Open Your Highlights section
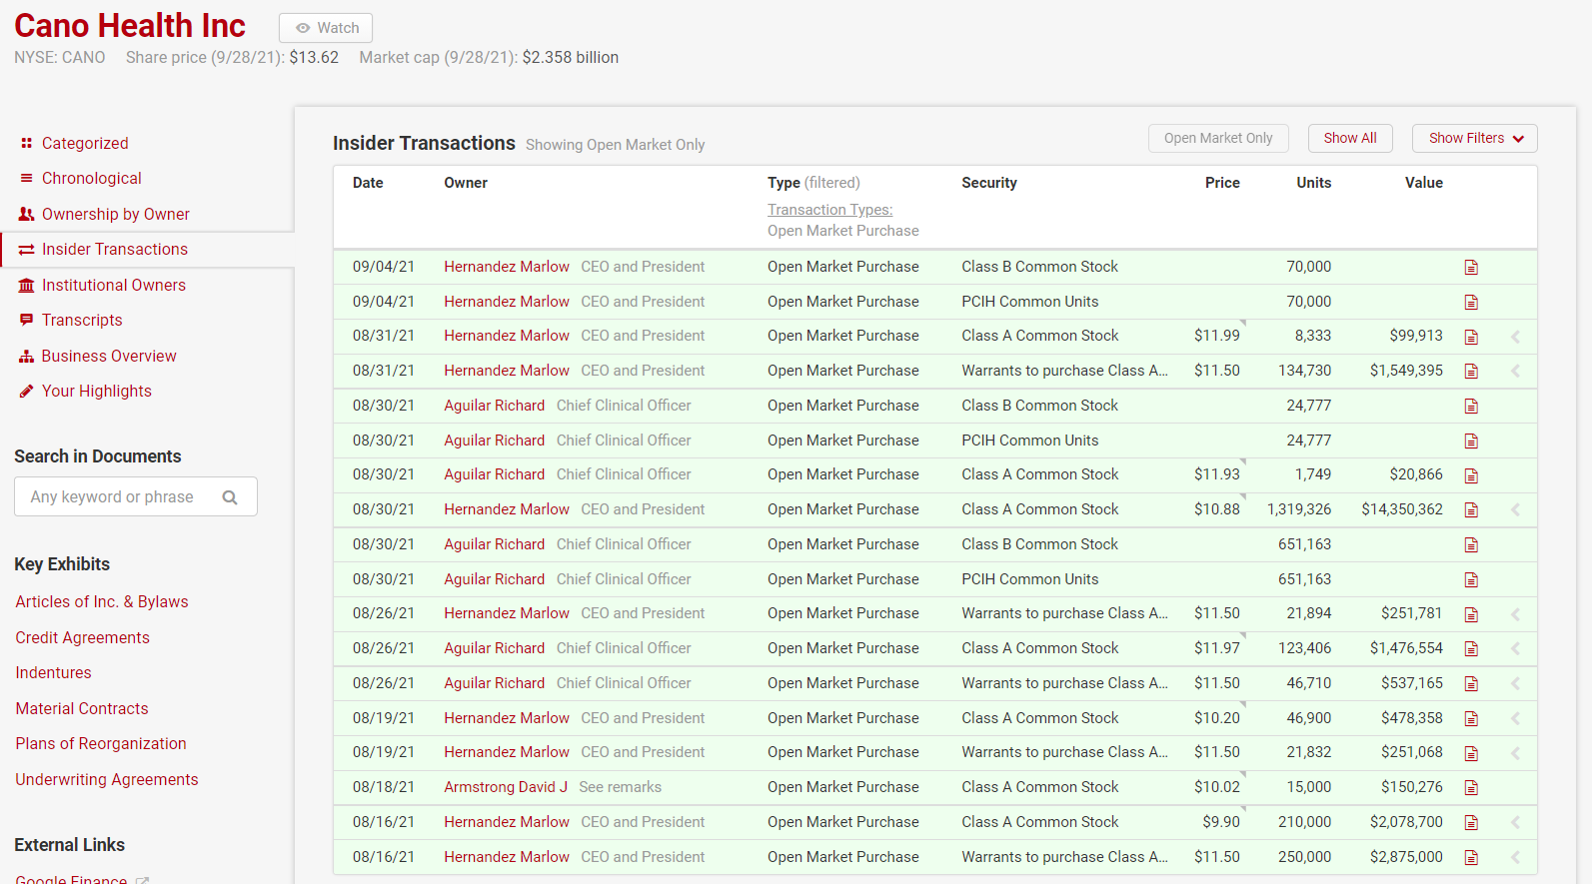 point(97,391)
